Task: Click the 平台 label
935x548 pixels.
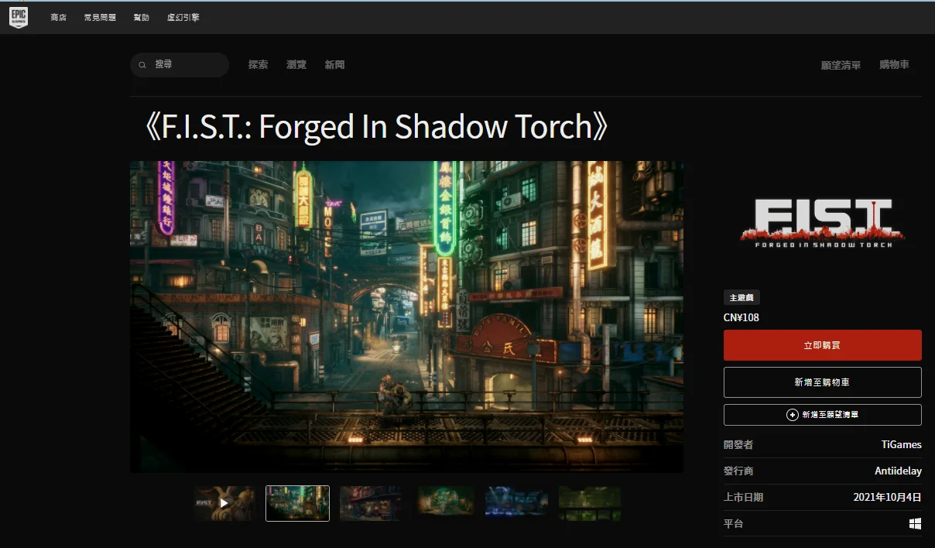Action: [x=733, y=524]
